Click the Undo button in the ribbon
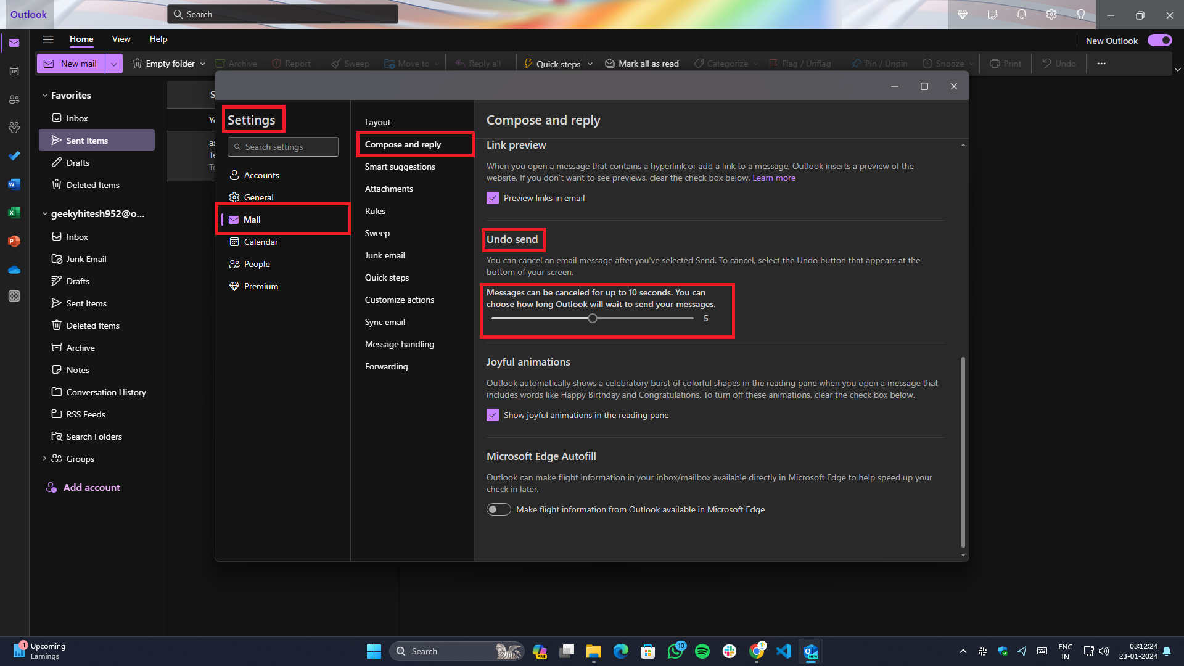Viewport: 1184px width, 666px height. tap(1059, 64)
